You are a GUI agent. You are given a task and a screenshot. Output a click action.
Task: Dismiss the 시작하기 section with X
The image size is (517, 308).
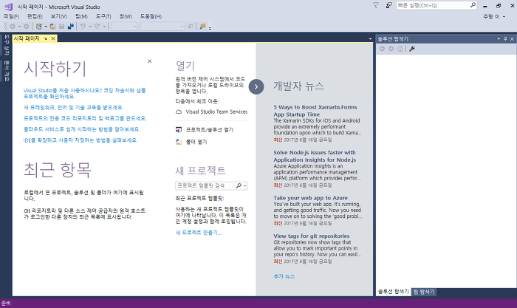point(149,61)
